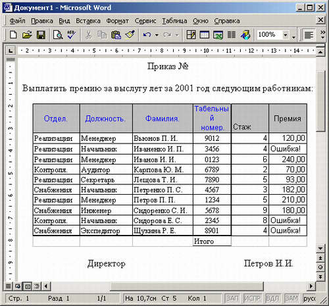
Task: Open Print Preview with the magnifier icon
Action: [58, 35]
